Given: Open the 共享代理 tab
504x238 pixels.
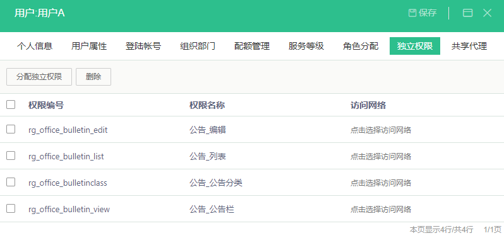Looking at the screenshot, I should tap(469, 46).
